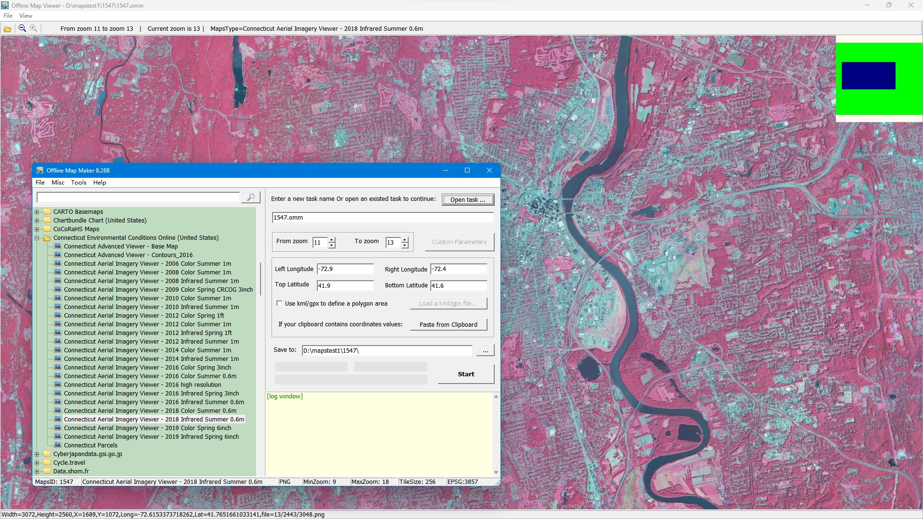Enable Use kml/gpx to define polygon area
Viewport: 923px width, 519px height.
[x=279, y=303]
